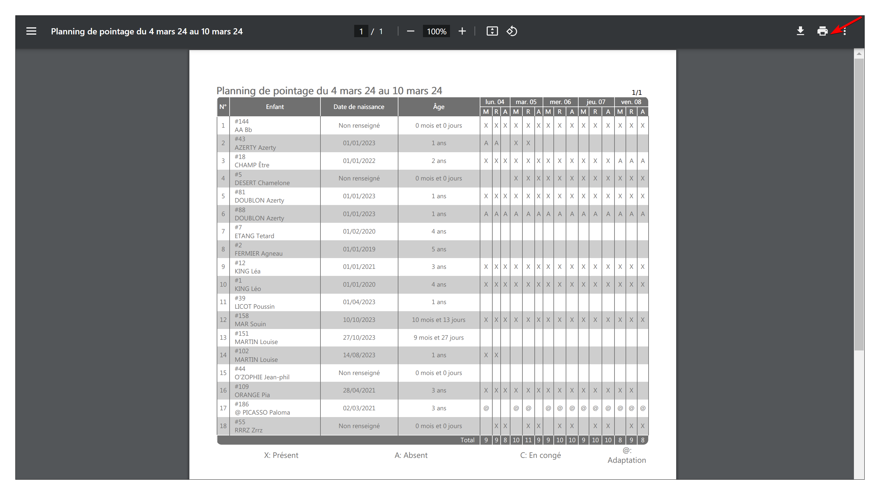880x495 pixels.
Task: Click the 'Total' row label
Action: (467, 440)
